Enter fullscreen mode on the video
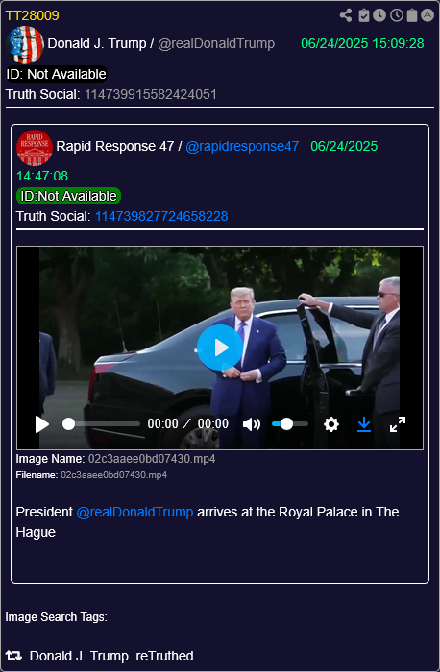The height and width of the screenshot is (672, 440). [398, 424]
